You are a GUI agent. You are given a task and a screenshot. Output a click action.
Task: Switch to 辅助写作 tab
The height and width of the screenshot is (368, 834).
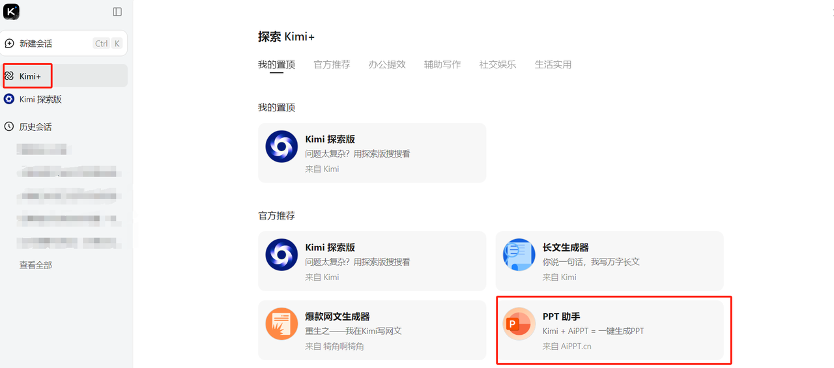442,64
